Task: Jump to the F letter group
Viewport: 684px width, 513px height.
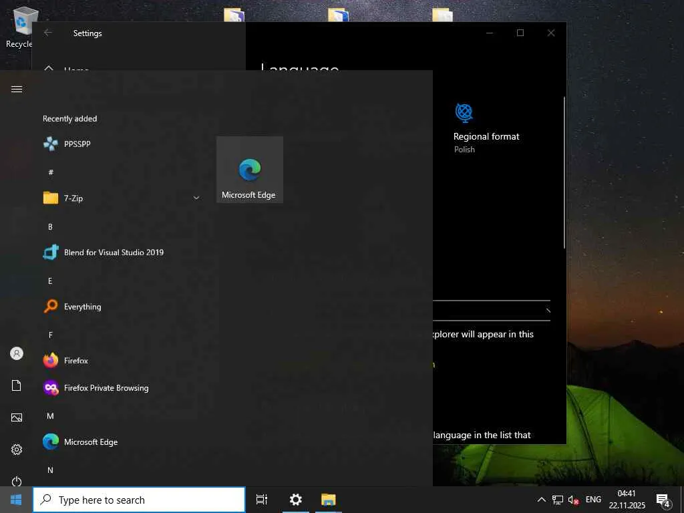Action: click(x=50, y=335)
